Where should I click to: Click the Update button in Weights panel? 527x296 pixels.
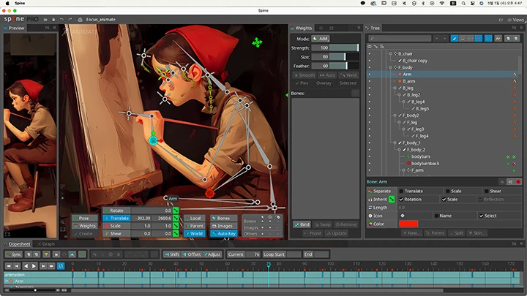pos(336,233)
